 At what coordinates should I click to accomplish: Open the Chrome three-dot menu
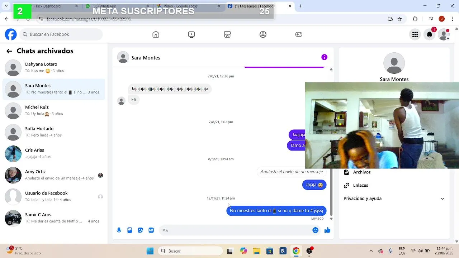[453, 19]
